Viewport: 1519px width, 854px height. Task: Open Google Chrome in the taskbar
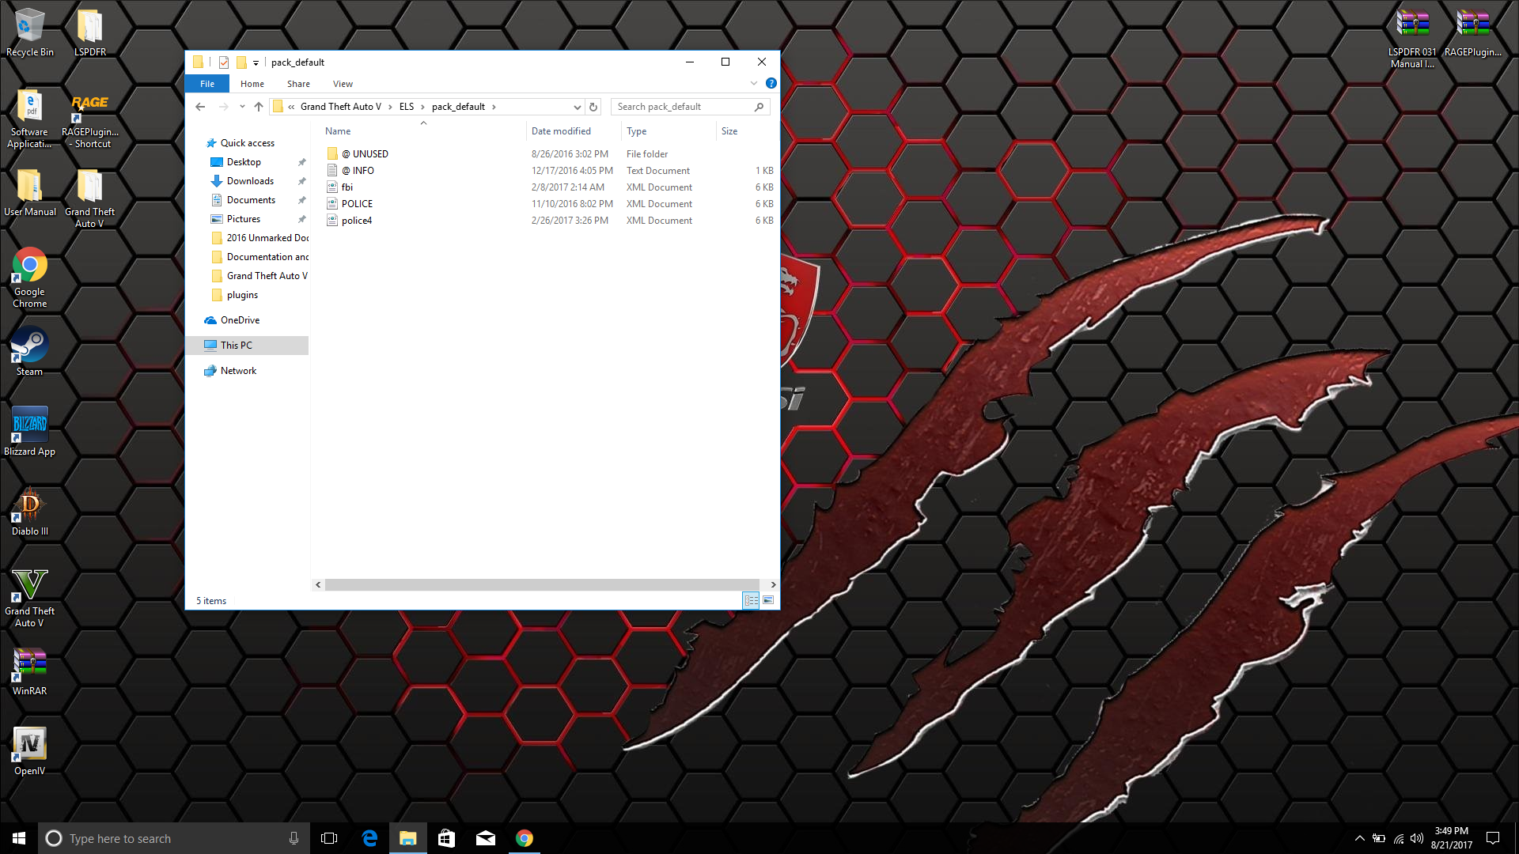tap(524, 838)
